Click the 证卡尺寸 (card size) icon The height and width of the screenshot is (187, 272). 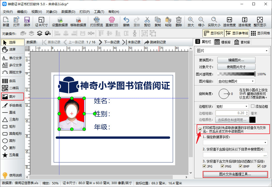pyautogui.click(x=41, y=22)
